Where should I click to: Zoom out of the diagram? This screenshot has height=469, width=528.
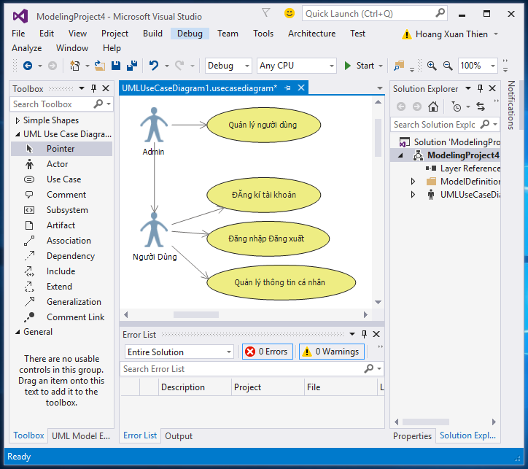[x=448, y=66]
